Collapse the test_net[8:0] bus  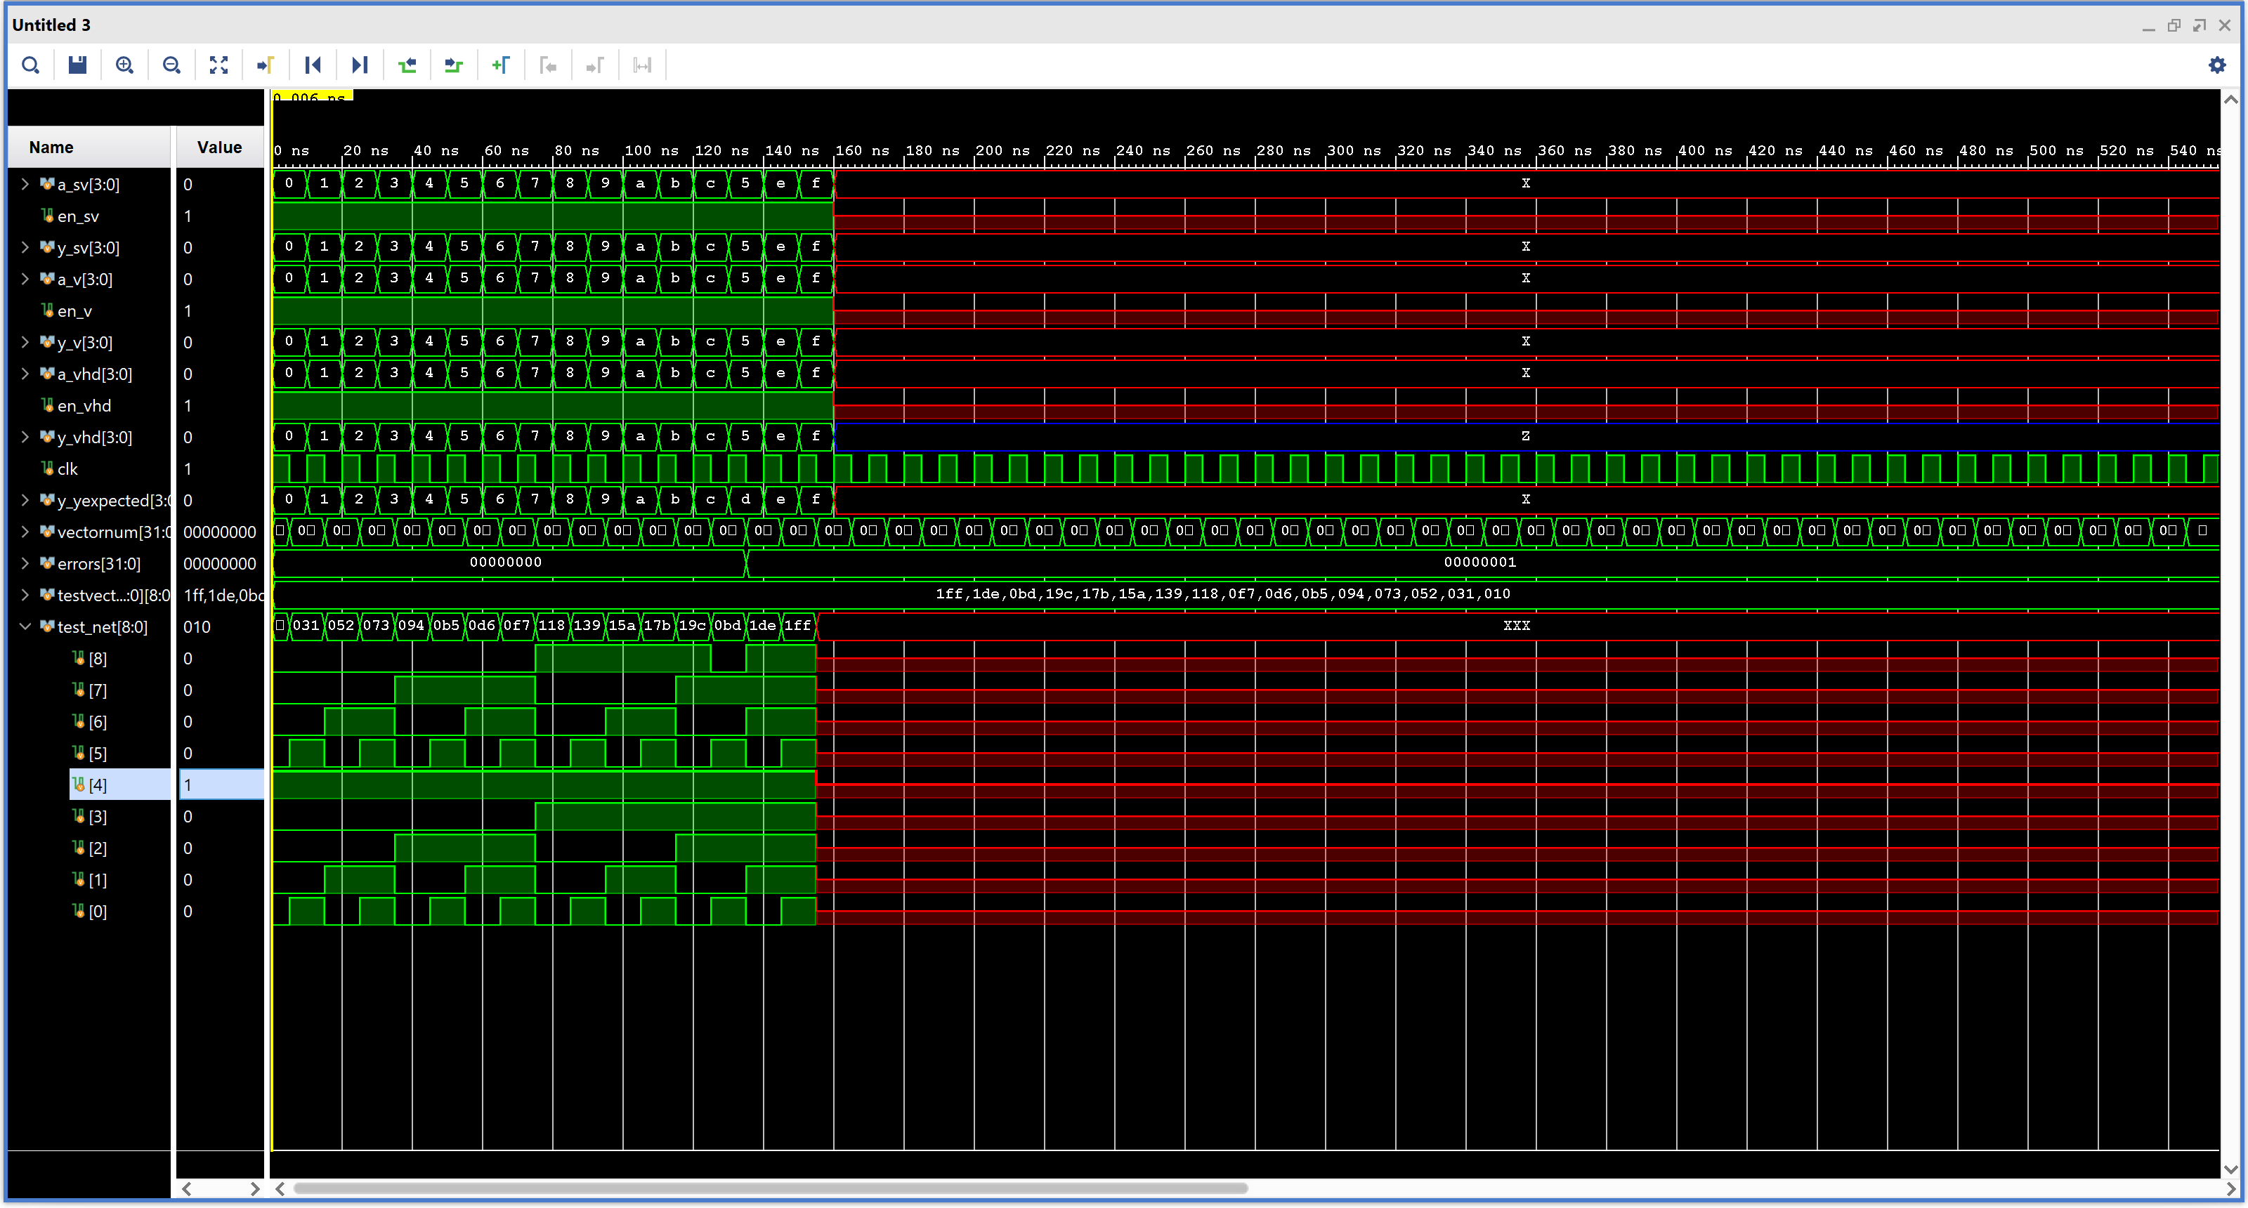pyautogui.click(x=25, y=627)
